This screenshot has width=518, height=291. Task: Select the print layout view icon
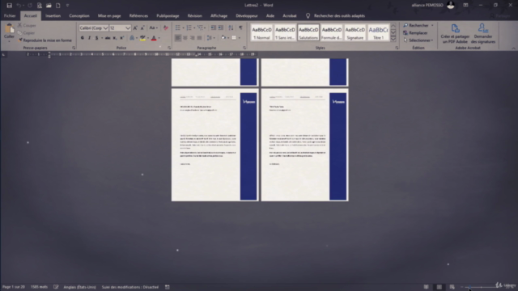pyautogui.click(x=439, y=287)
